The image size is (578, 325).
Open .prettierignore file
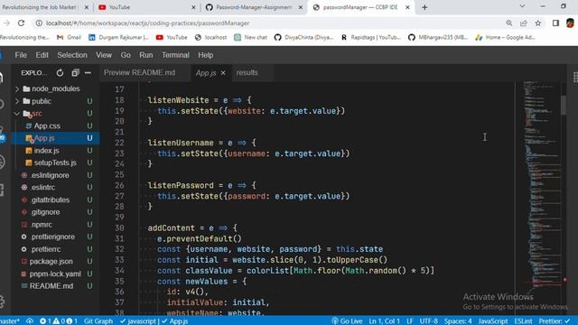(x=52, y=237)
